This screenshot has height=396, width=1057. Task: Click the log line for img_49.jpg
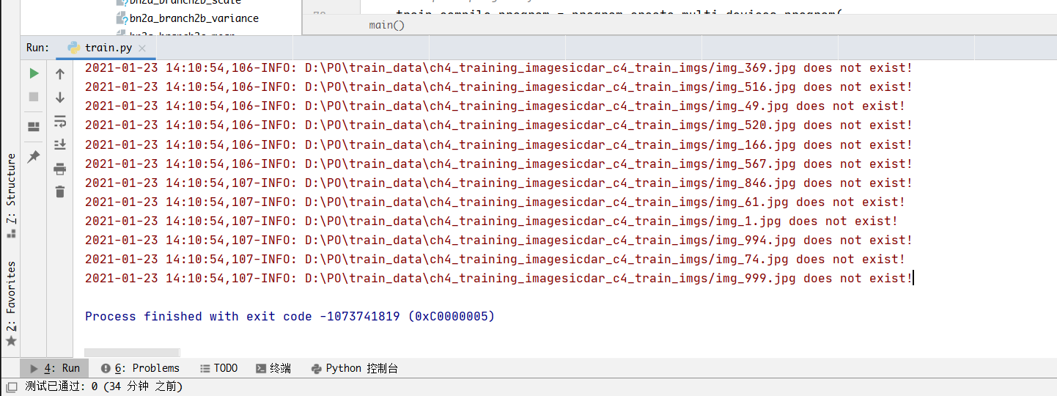coord(495,106)
